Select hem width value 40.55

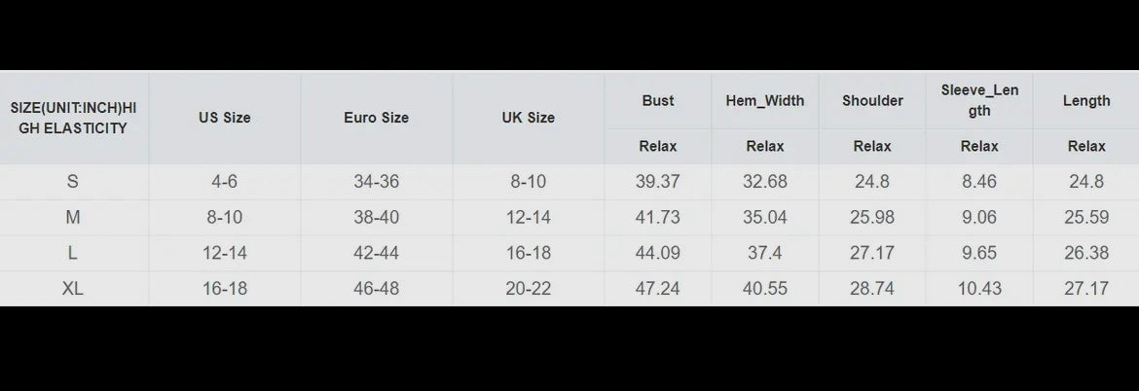pyautogui.click(x=765, y=289)
